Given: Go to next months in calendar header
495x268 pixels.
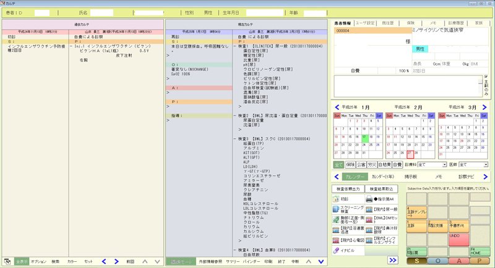Looking at the screenshot, I should pyautogui.click(x=484, y=107).
